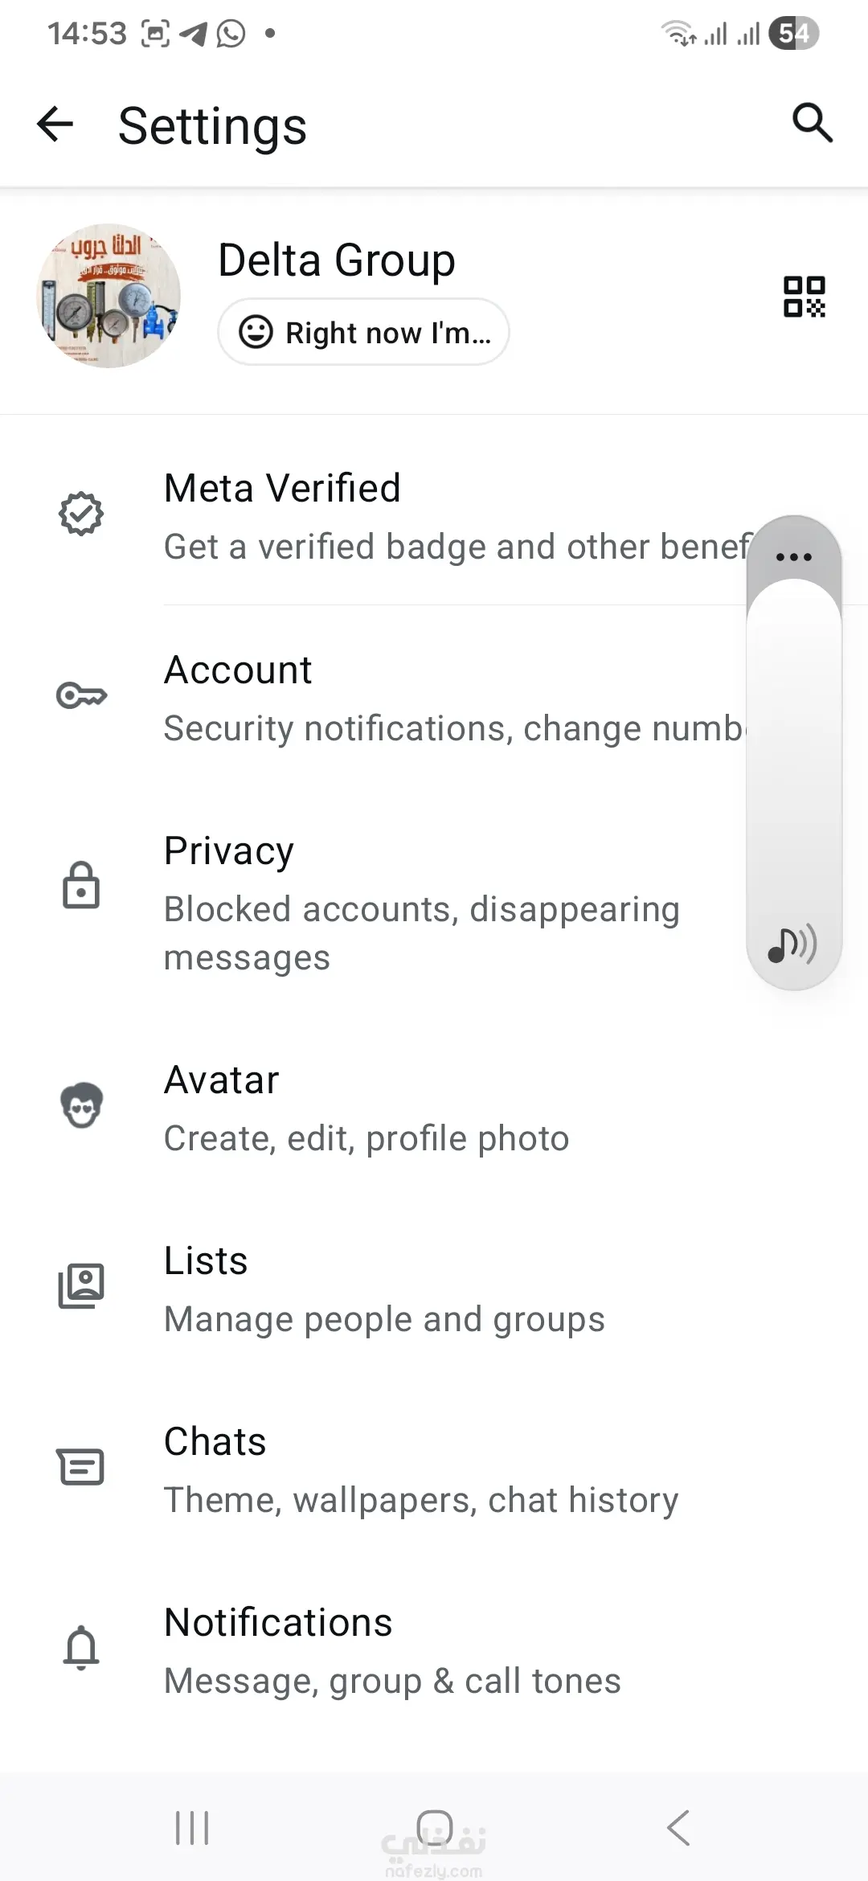868x1881 pixels.
Task: Show the profile QR code
Action: tap(804, 297)
